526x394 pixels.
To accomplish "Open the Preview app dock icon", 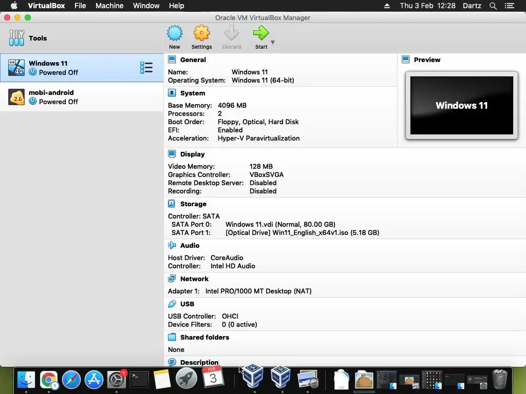I will pos(308,379).
